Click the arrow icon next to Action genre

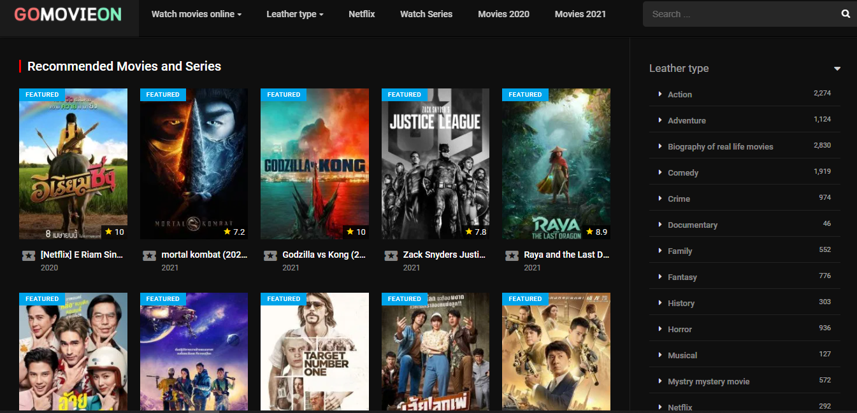coord(659,94)
